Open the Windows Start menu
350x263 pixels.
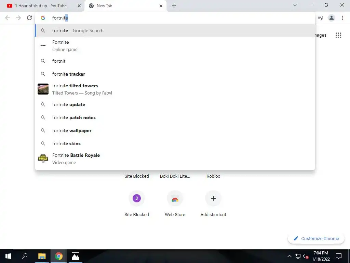point(8,256)
